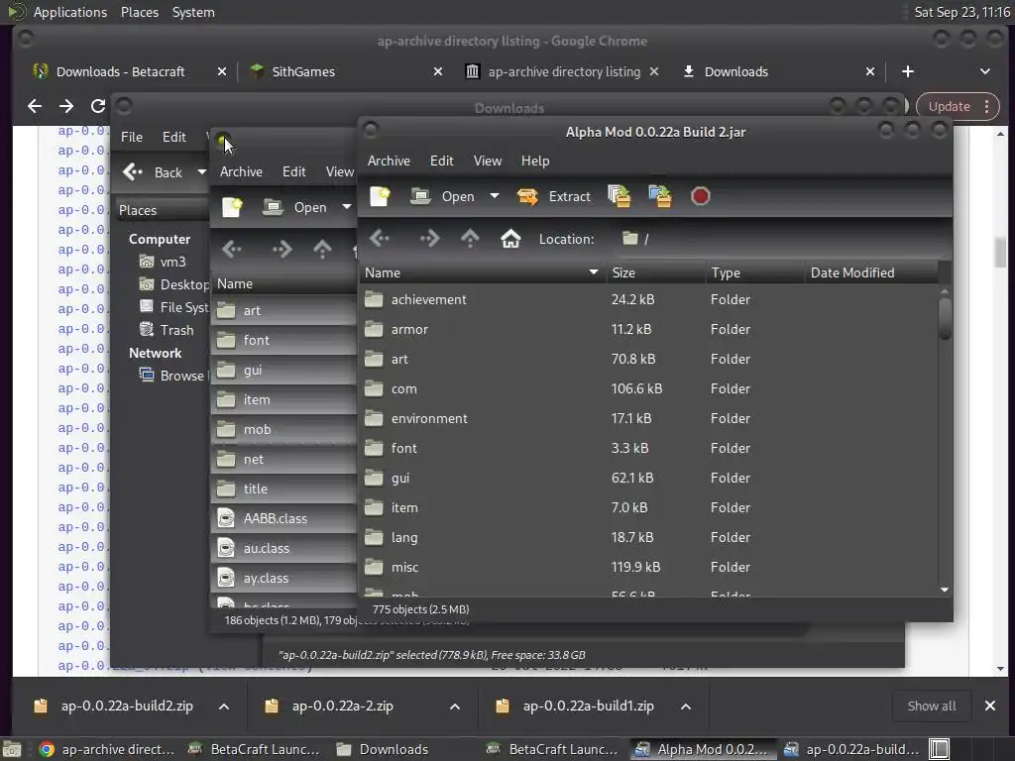Open Places menu in top panel
Screen dimensions: 1015x761
139,12
